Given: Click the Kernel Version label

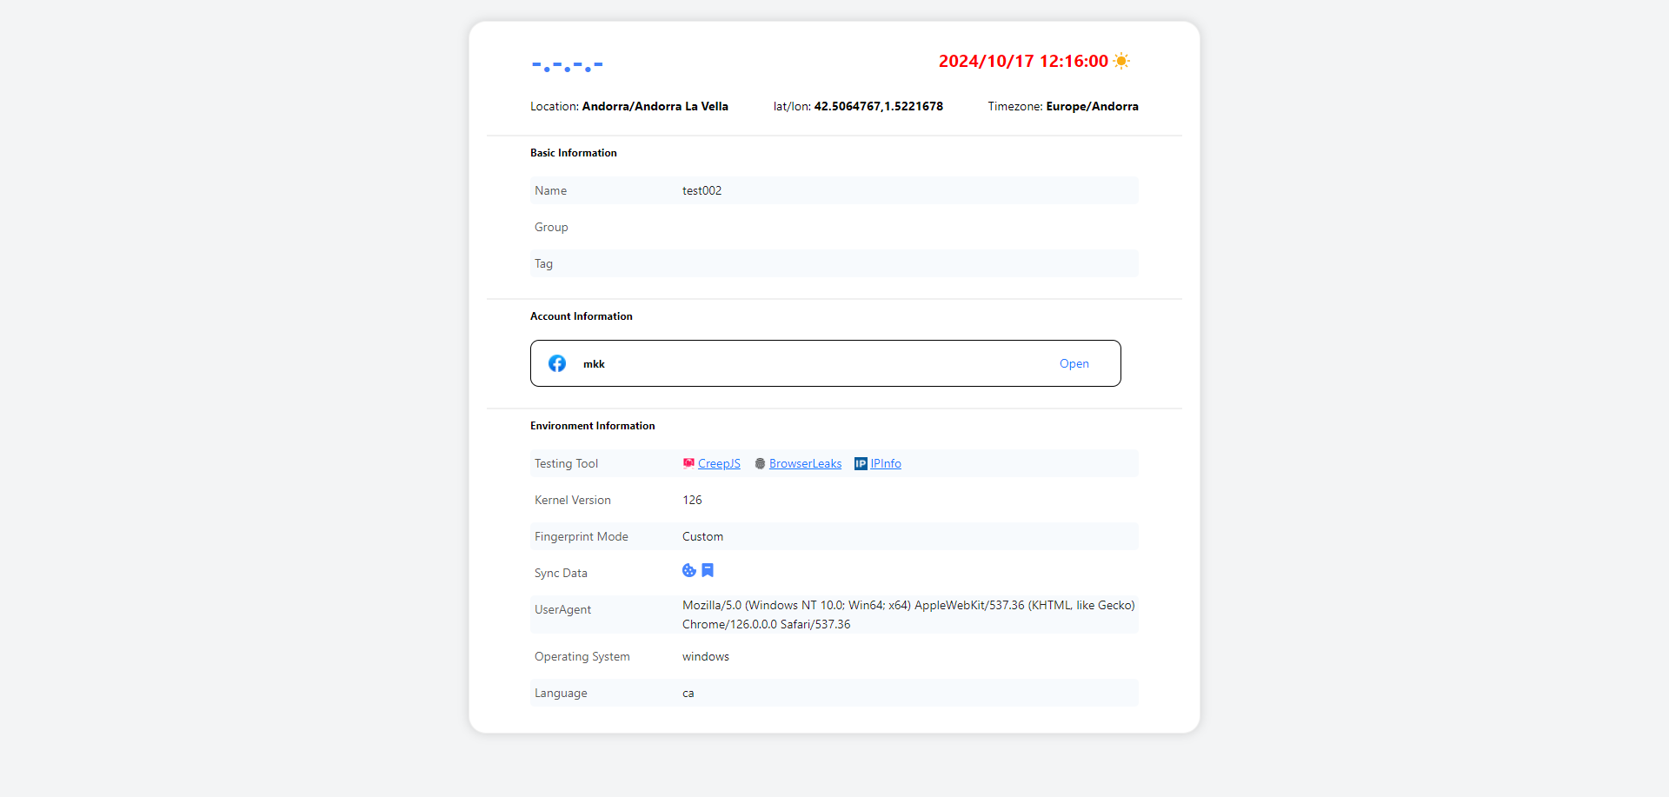Looking at the screenshot, I should click(573, 500).
